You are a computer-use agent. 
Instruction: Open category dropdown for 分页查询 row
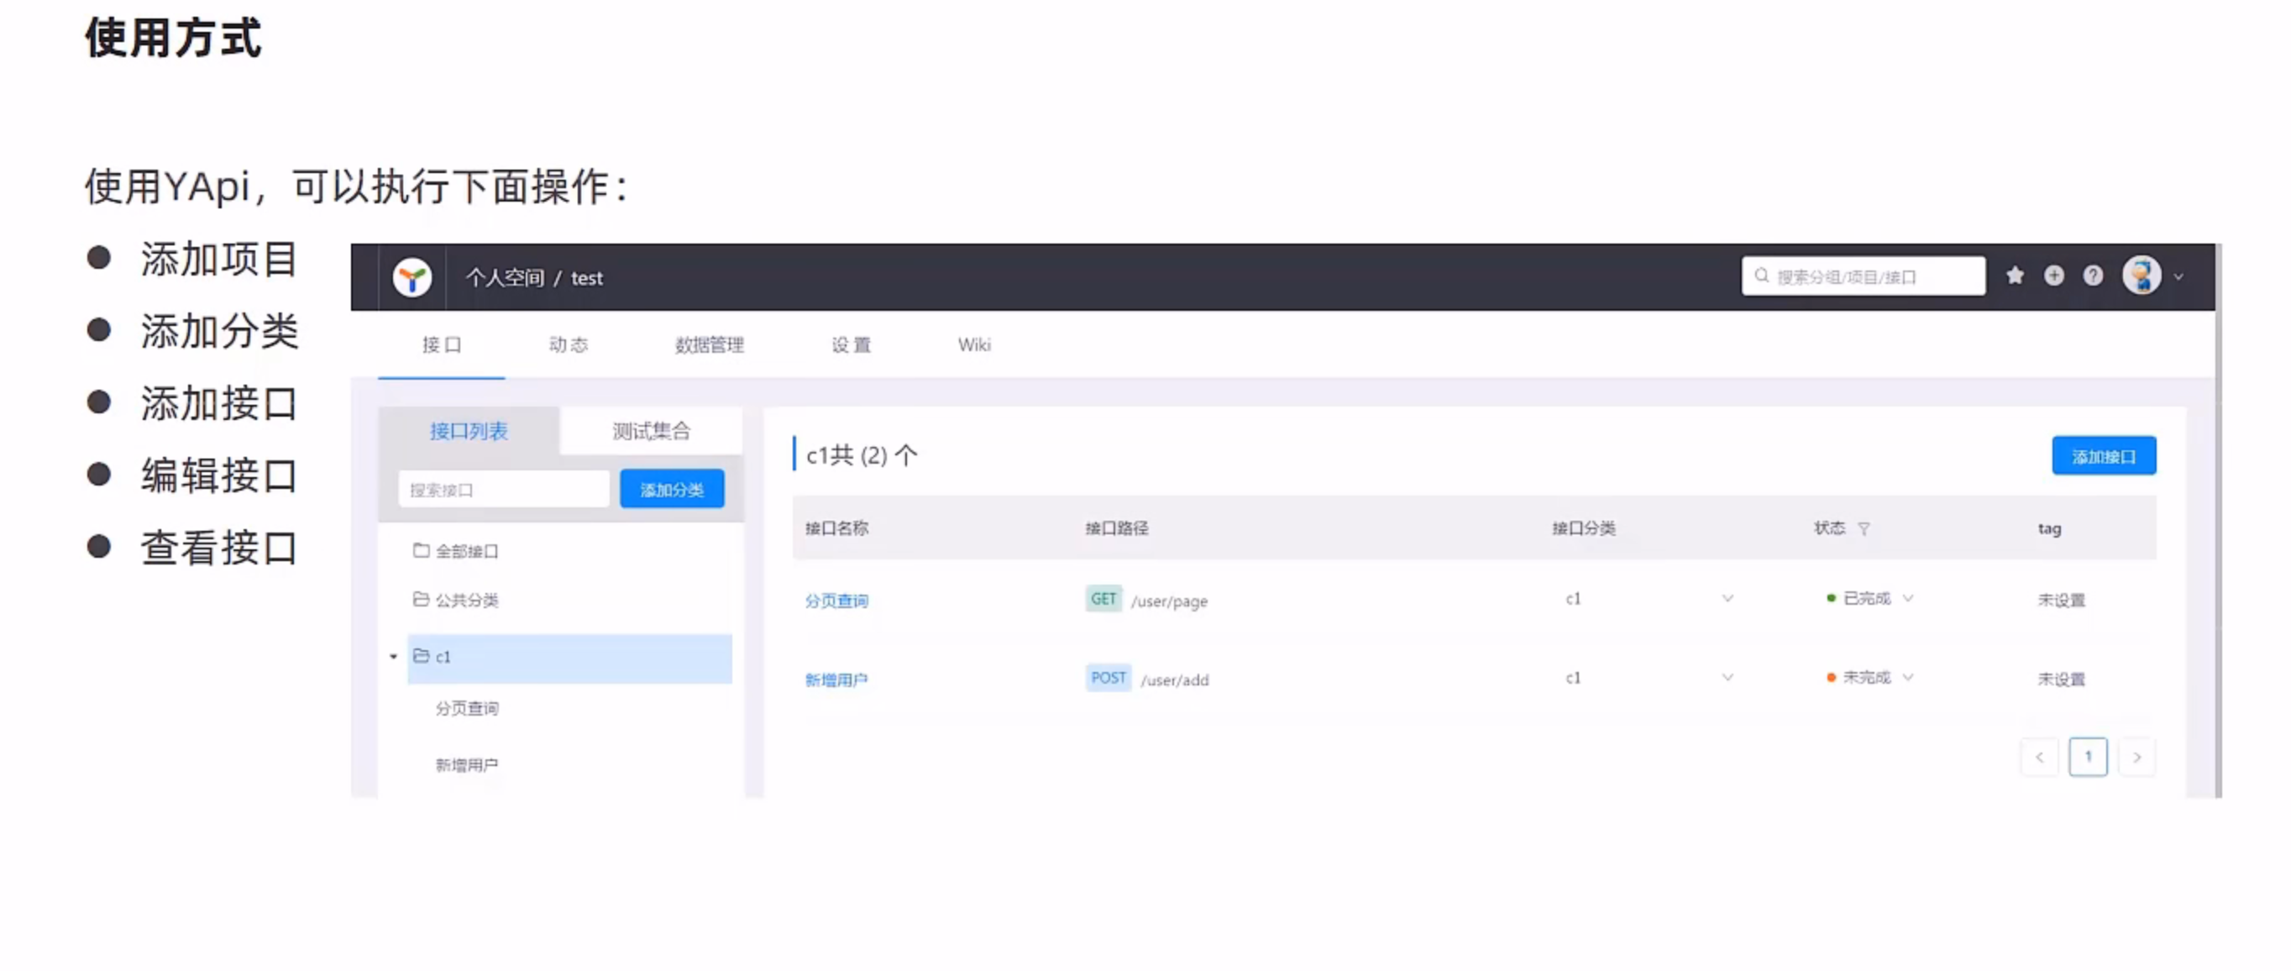(x=1727, y=598)
